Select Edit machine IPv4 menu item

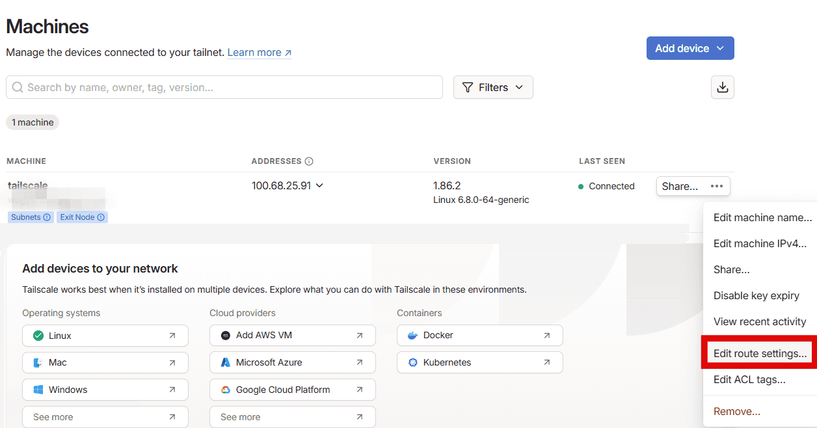point(760,244)
